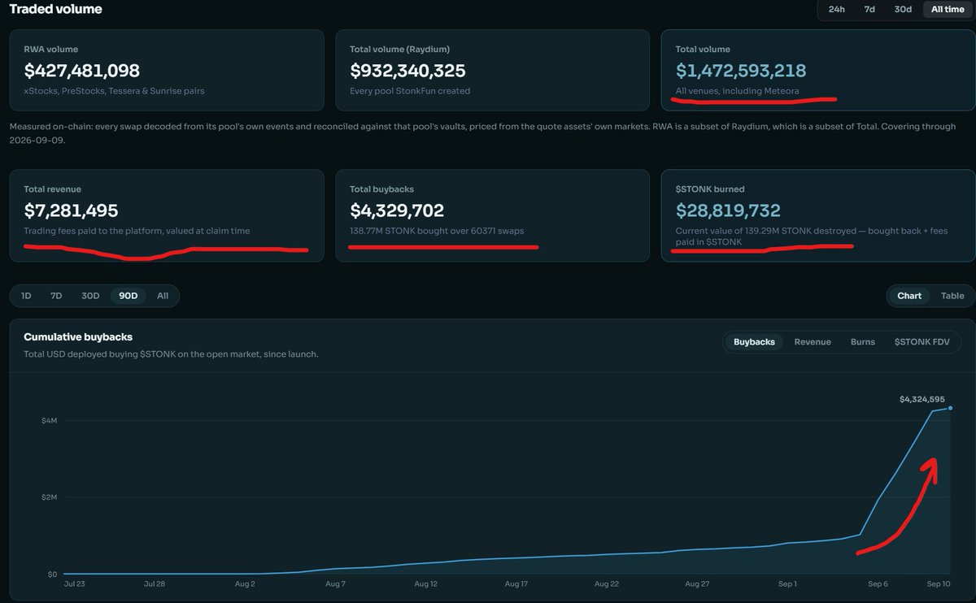The height and width of the screenshot is (603, 976).
Task: Select the 24h time range
Action: (x=836, y=10)
